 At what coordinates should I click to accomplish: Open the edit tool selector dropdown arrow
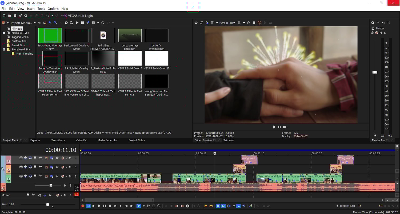[x=143, y=206]
